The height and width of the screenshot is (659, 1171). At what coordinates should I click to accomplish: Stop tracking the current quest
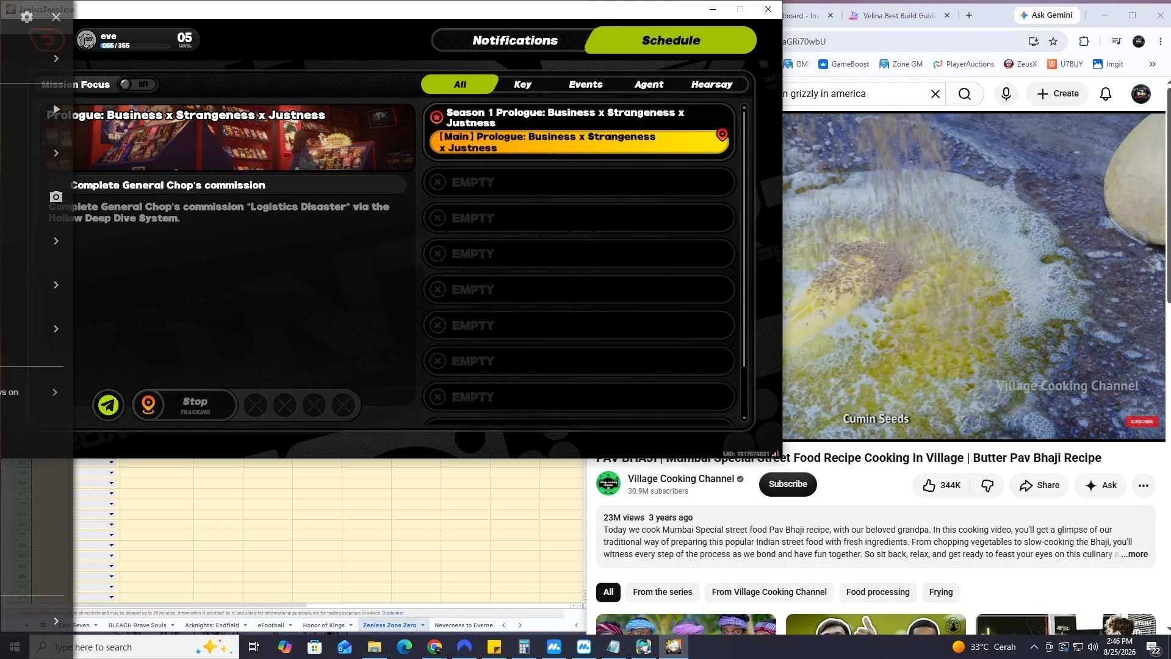[x=185, y=405]
